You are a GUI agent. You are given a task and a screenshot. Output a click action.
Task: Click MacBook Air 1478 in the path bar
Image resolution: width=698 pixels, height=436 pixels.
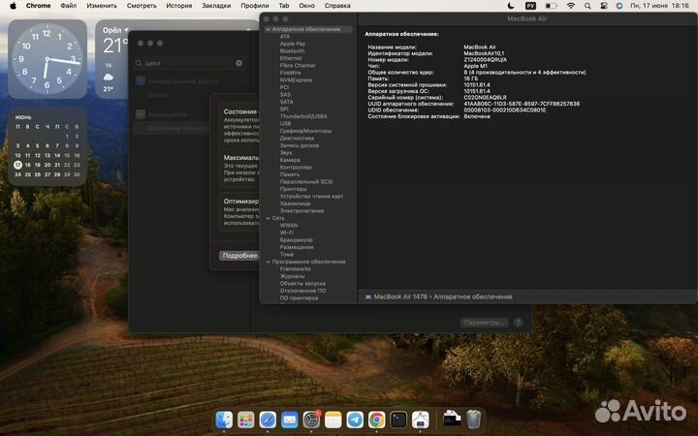pyautogui.click(x=400, y=296)
